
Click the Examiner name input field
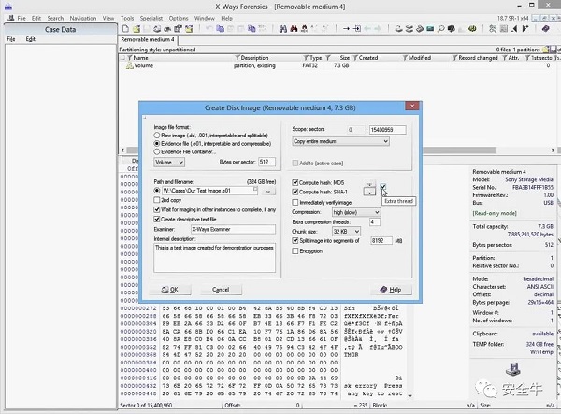tap(233, 229)
